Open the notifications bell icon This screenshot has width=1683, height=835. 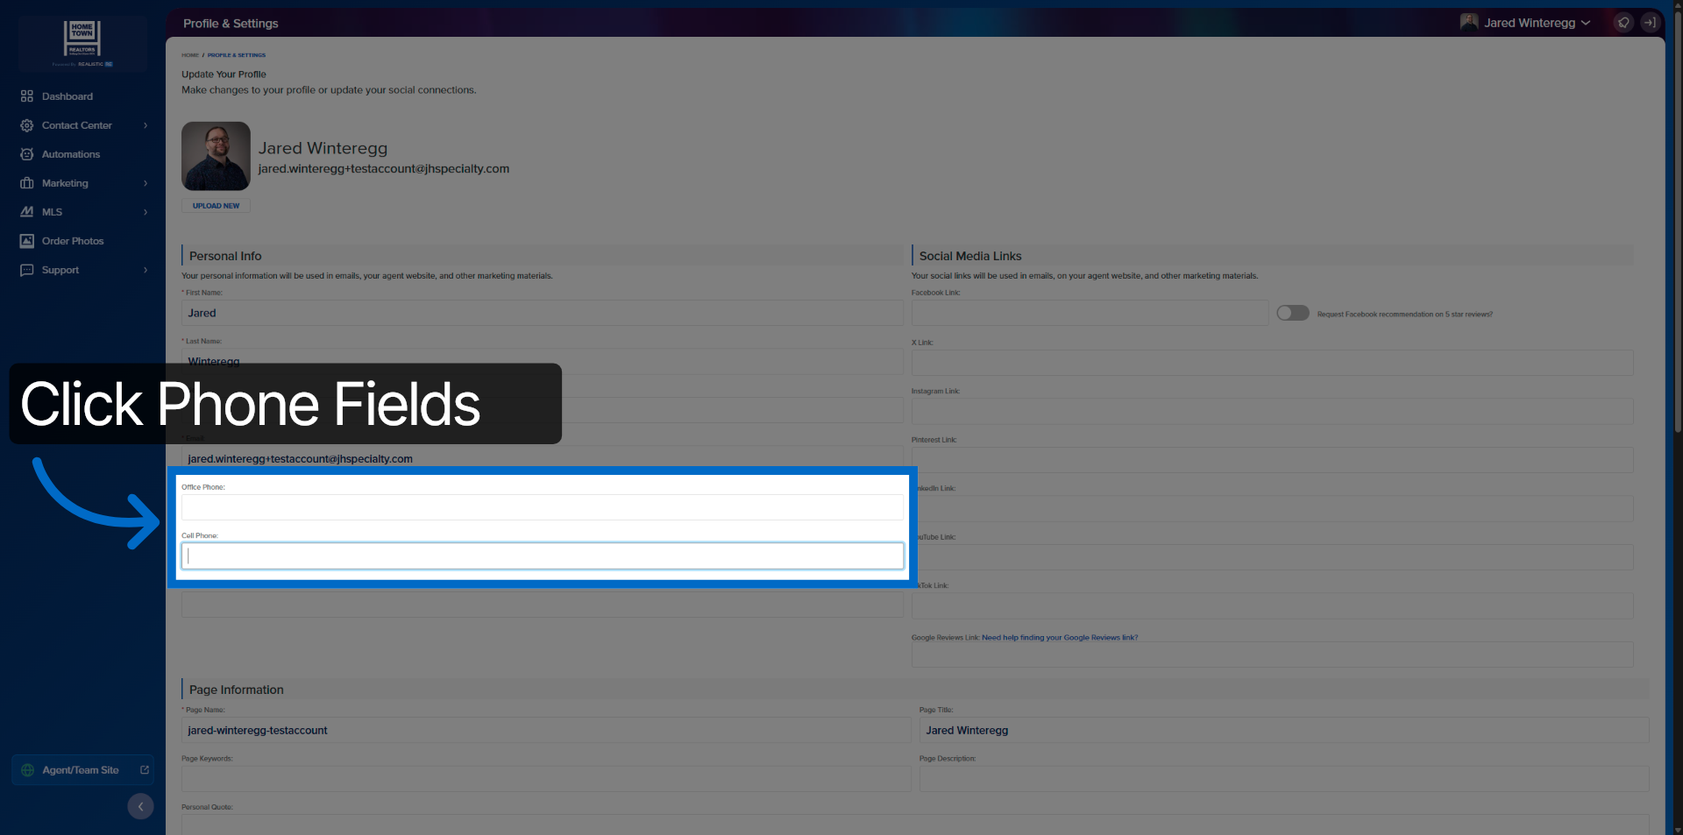1623,23
